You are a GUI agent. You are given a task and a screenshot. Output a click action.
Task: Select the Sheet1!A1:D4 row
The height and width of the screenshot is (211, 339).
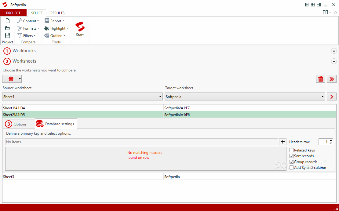pos(169,108)
